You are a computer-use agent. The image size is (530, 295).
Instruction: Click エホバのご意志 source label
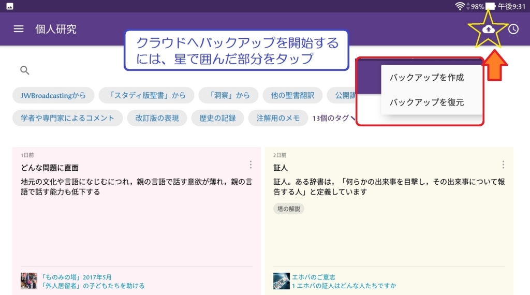tap(313, 277)
